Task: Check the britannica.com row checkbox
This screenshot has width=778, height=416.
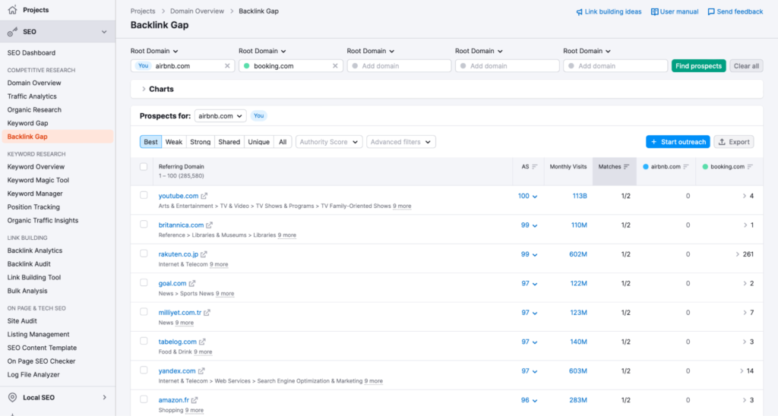Action: click(144, 225)
